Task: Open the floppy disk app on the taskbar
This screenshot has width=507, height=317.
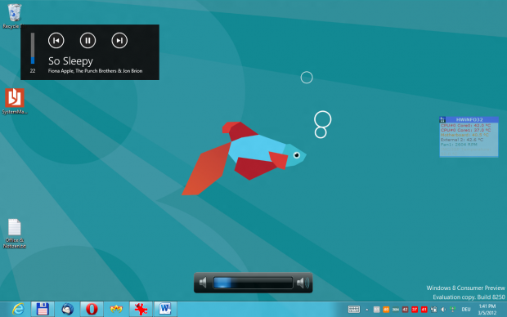Action: pos(43,310)
